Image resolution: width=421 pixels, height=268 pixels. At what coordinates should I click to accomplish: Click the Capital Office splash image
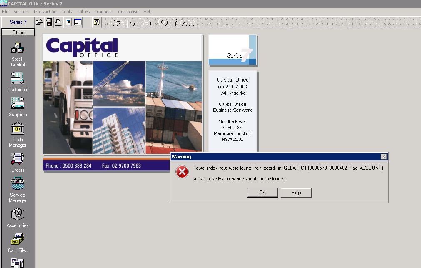tap(122, 94)
